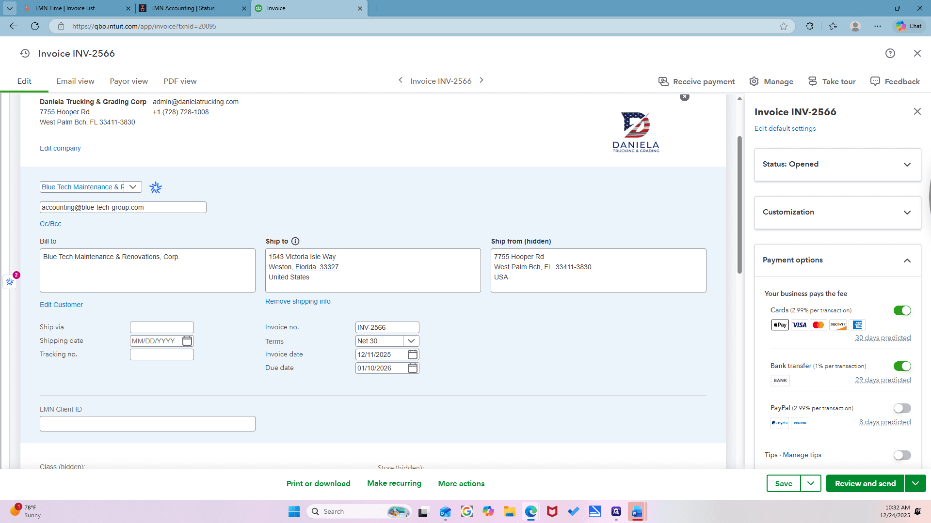Expand the Status: Opened section
The image size is (931, 523).
coord(838,165)
